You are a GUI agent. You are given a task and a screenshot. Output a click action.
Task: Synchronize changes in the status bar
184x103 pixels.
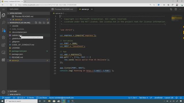click(x=14, y=98)
